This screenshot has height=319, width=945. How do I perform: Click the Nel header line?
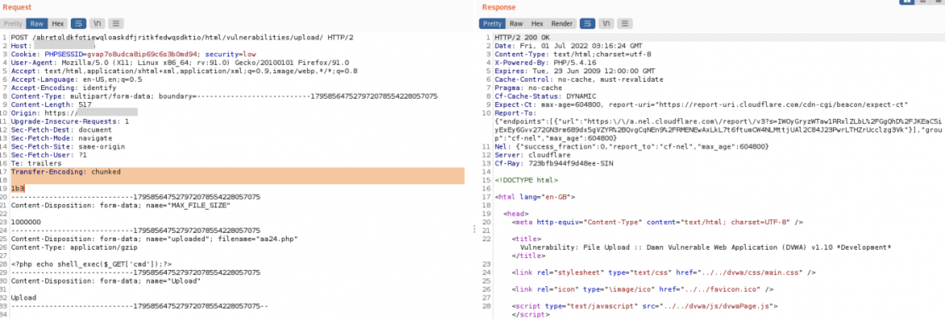632,146
